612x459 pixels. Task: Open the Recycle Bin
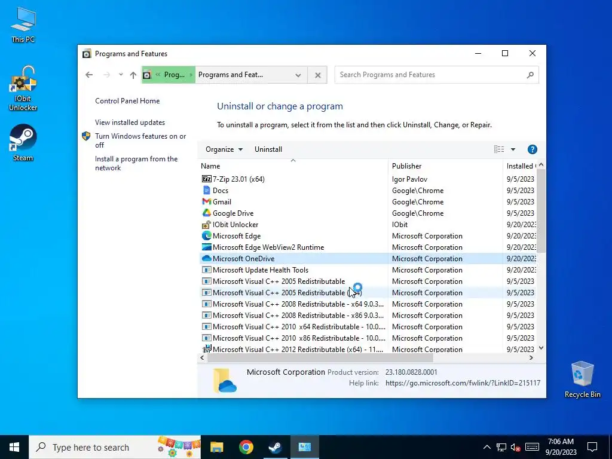582,380
